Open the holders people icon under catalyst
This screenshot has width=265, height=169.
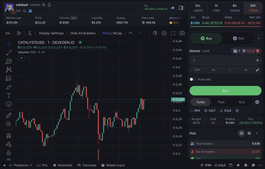[x=30, y=11]
